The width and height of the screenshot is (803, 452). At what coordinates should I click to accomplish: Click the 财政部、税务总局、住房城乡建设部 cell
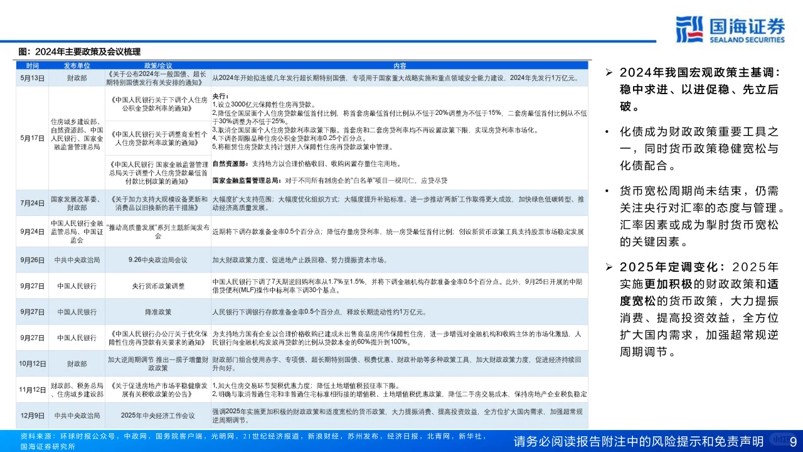click(77, 390)
